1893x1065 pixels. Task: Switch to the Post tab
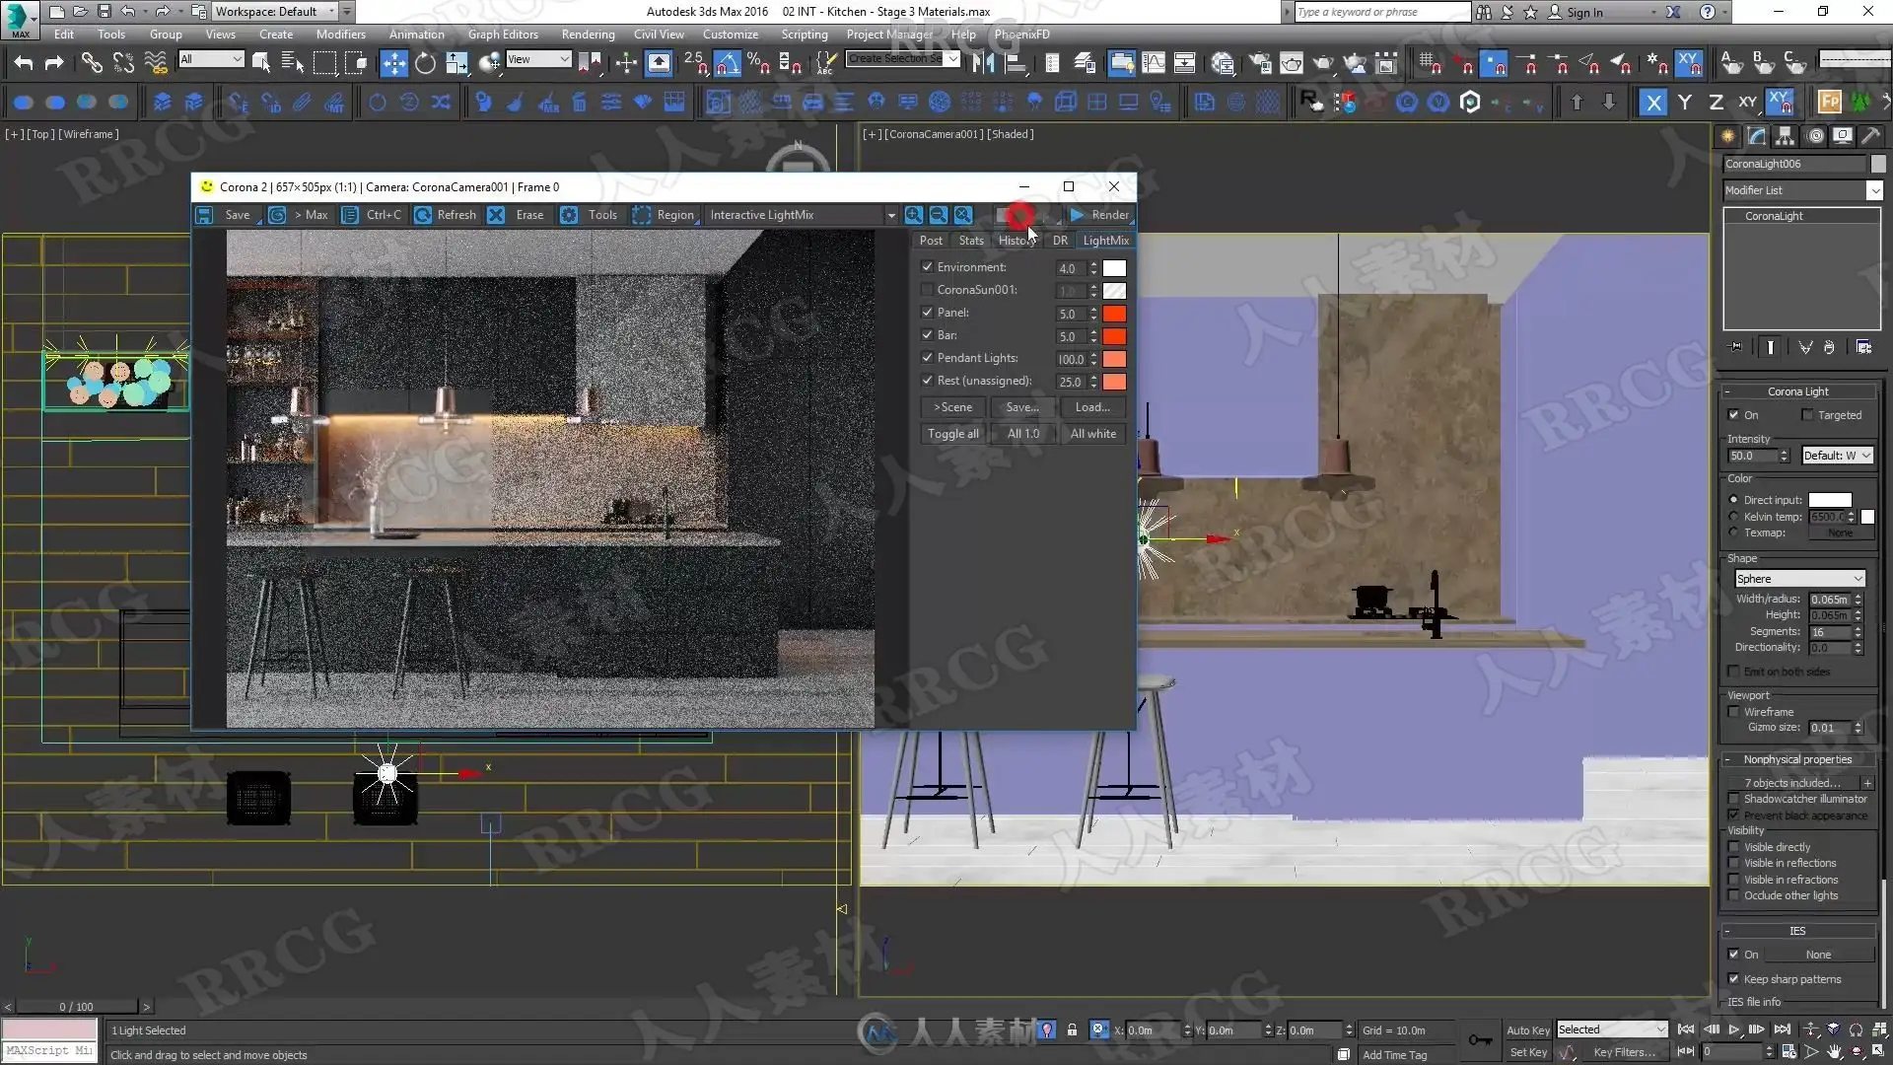(x=931, y=241)
